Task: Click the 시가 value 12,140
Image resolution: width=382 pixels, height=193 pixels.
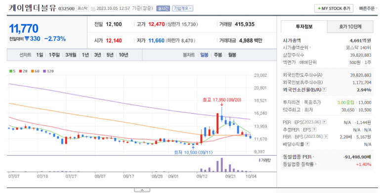Action: pos(114,40)
